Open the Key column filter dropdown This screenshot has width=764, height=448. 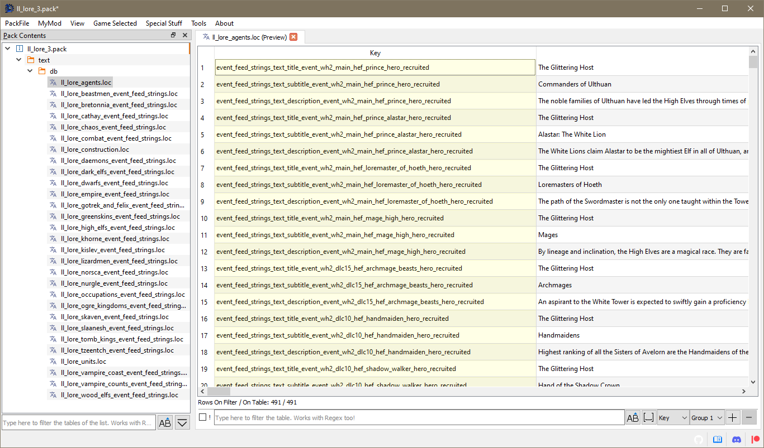click(673, 417)
